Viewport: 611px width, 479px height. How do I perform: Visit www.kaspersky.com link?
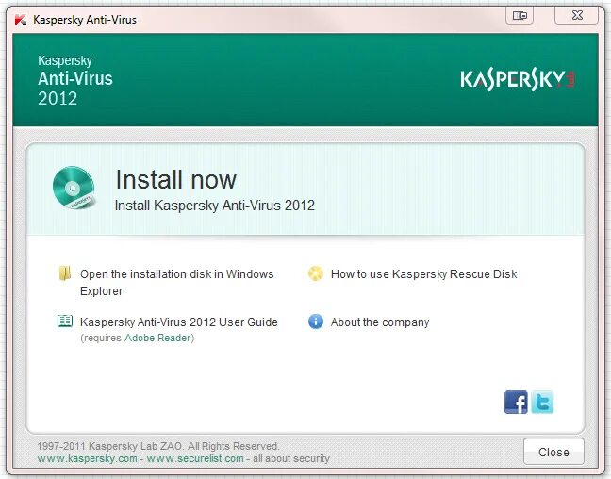pos(88,458)
